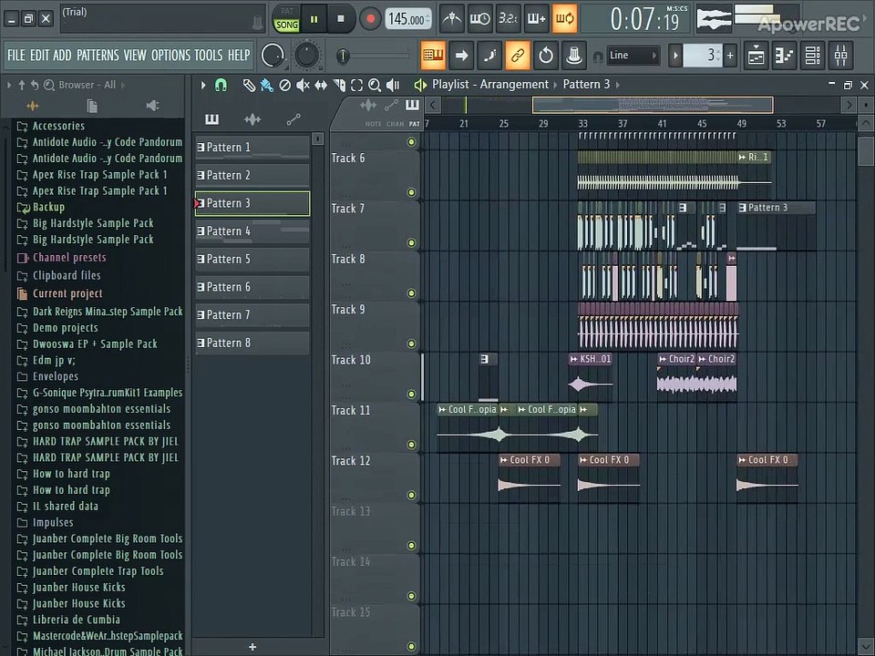Open the Arrangement breadcrumb dropdown arrow
Viewport: 875px width, 656px height.
(x=555, y=85)
